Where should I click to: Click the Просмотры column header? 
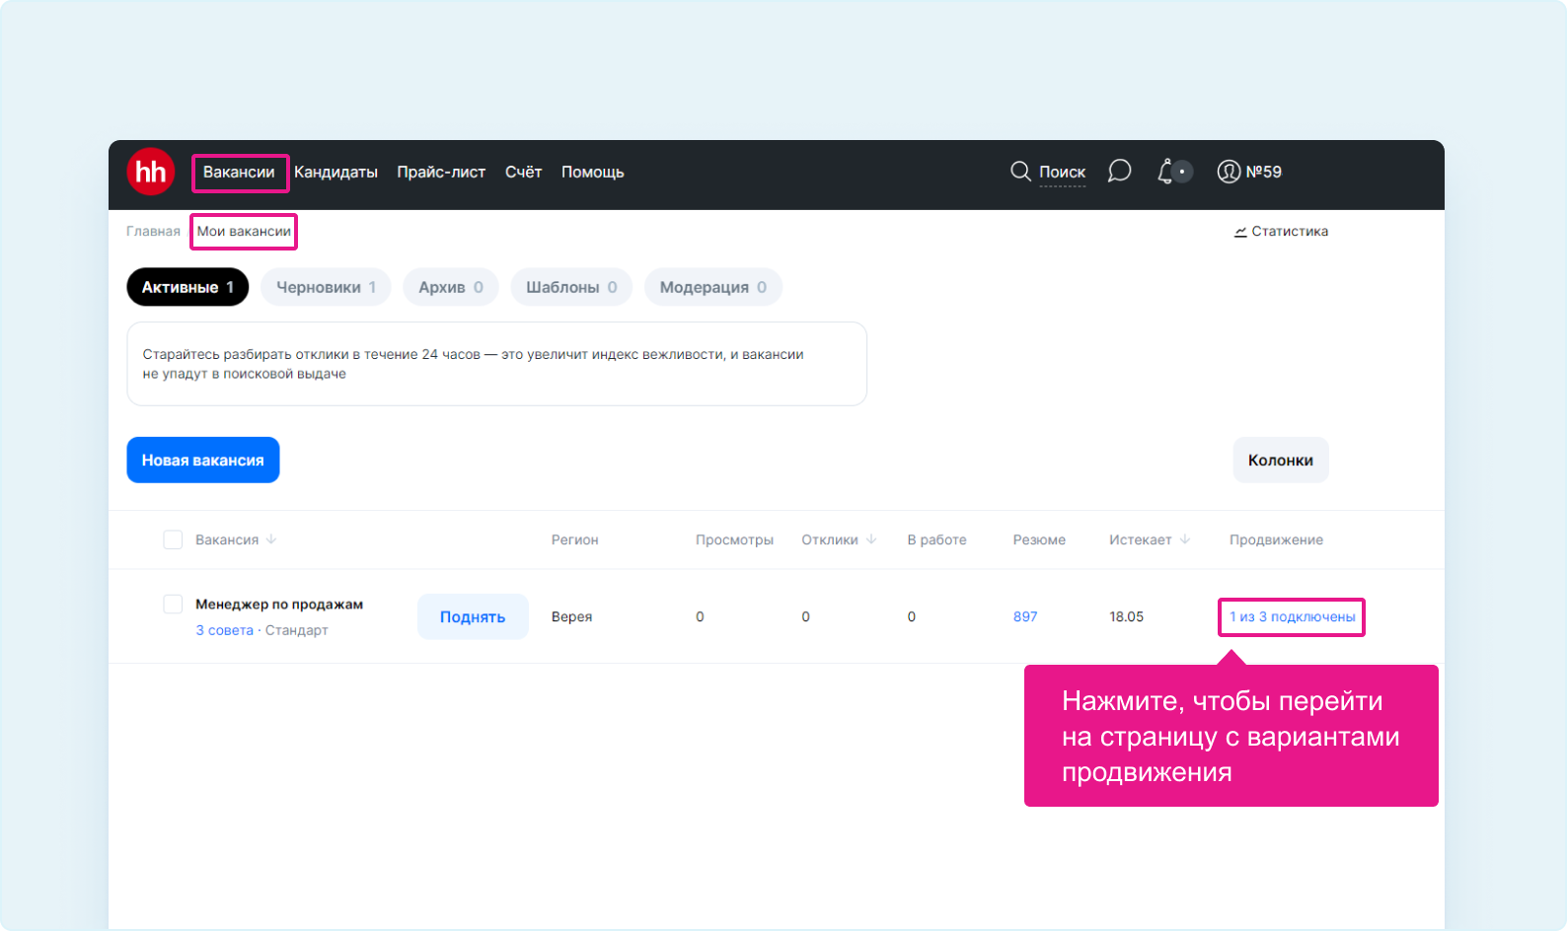point(734,539)
